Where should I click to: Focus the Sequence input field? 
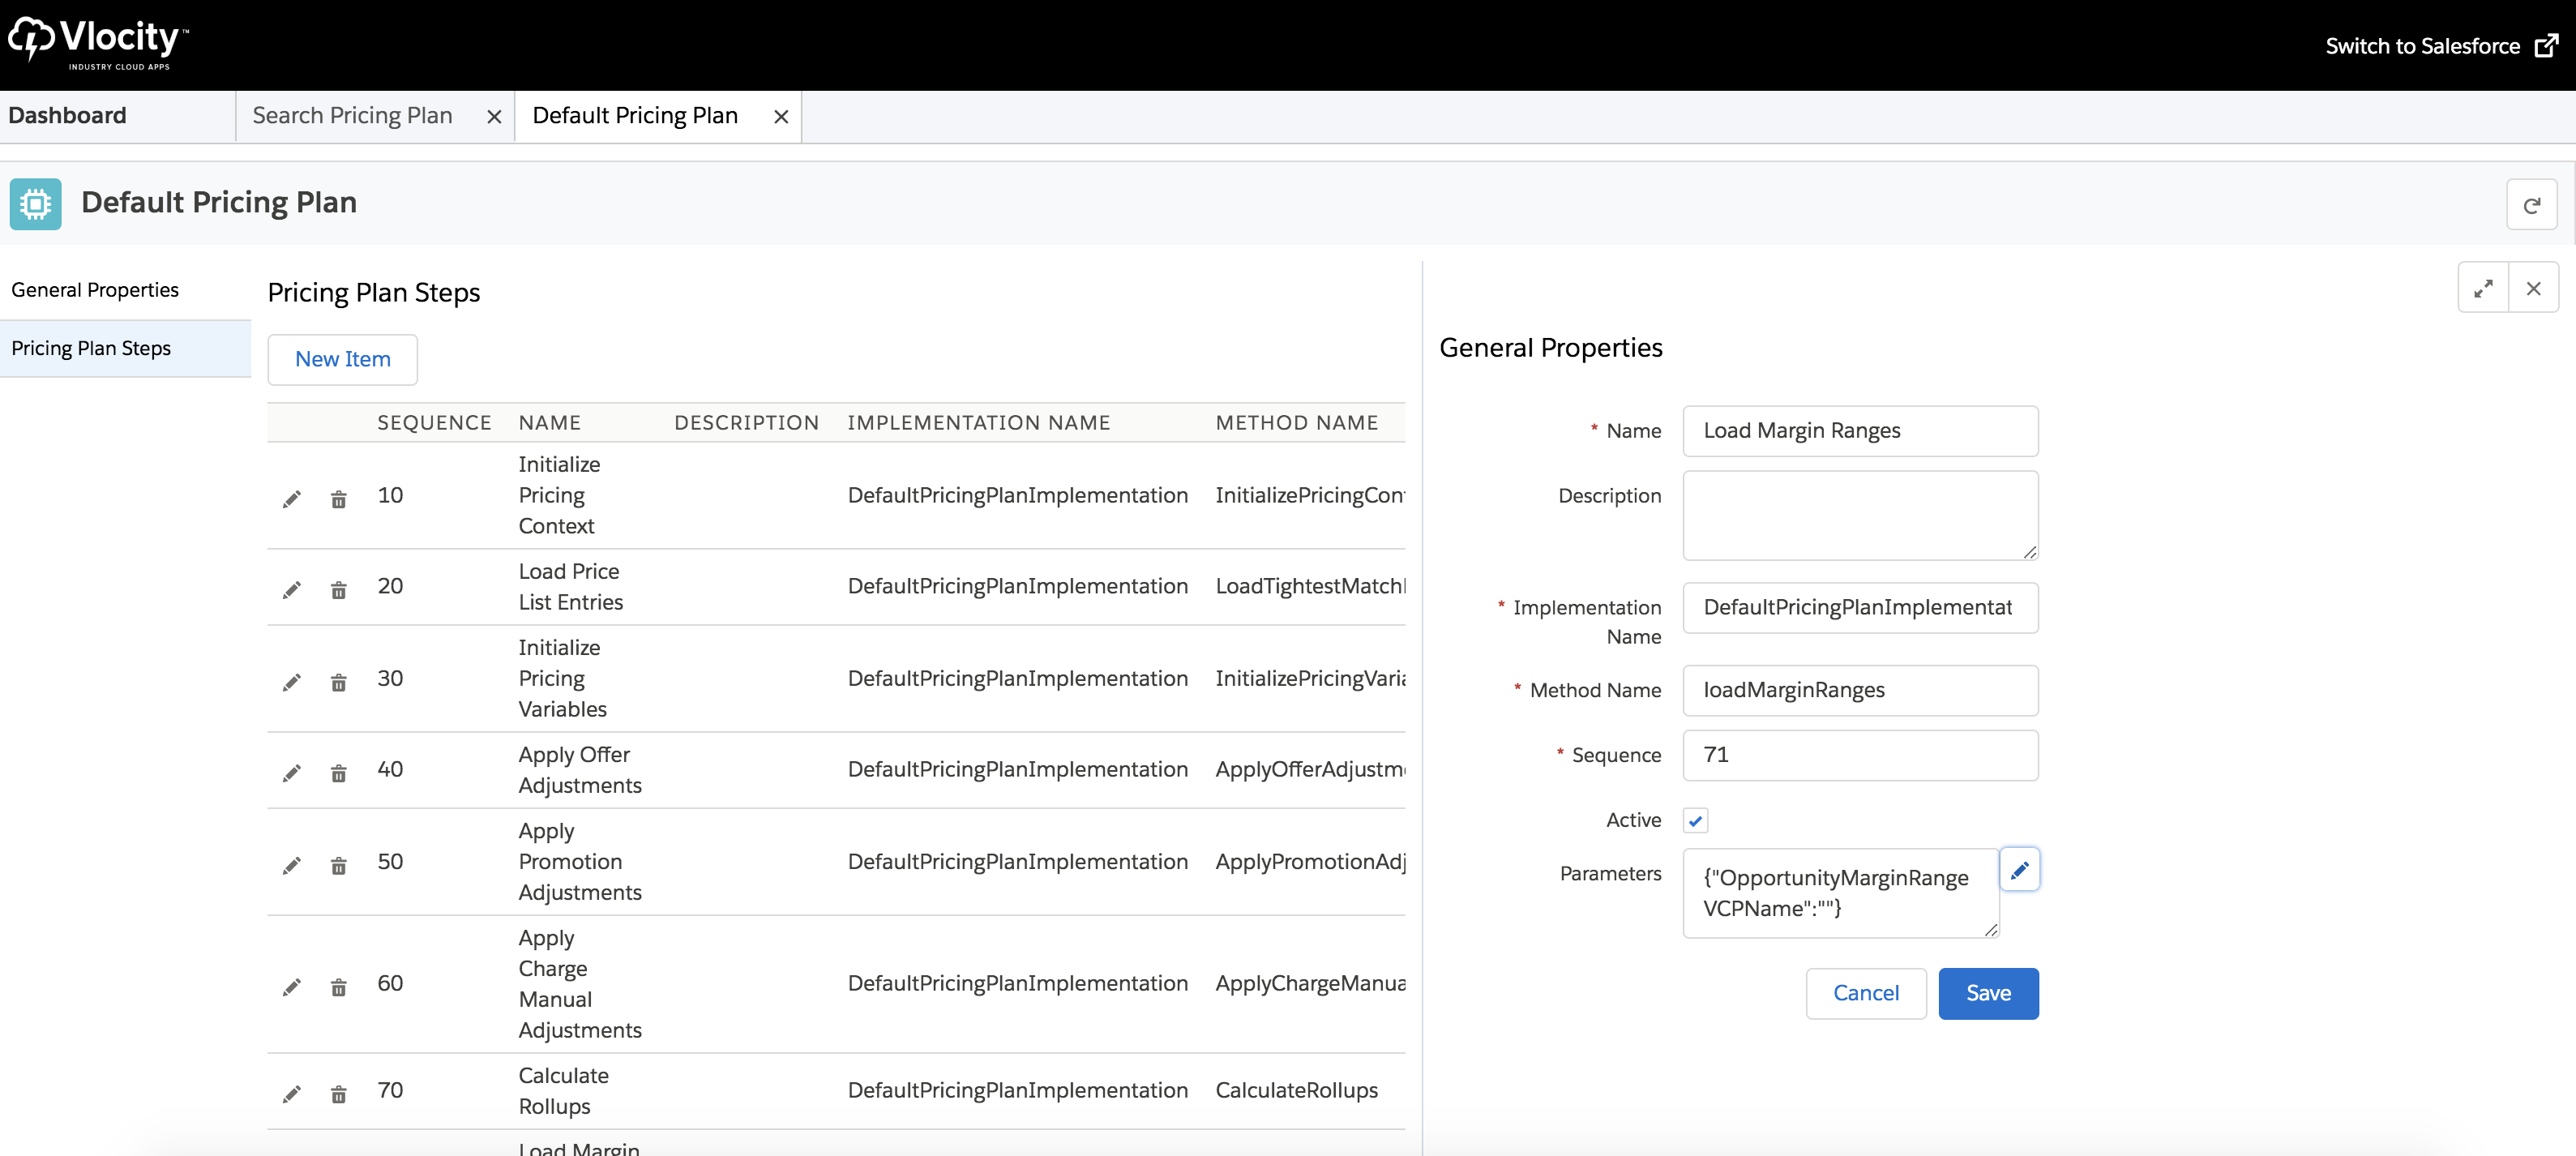point(1860,755)
